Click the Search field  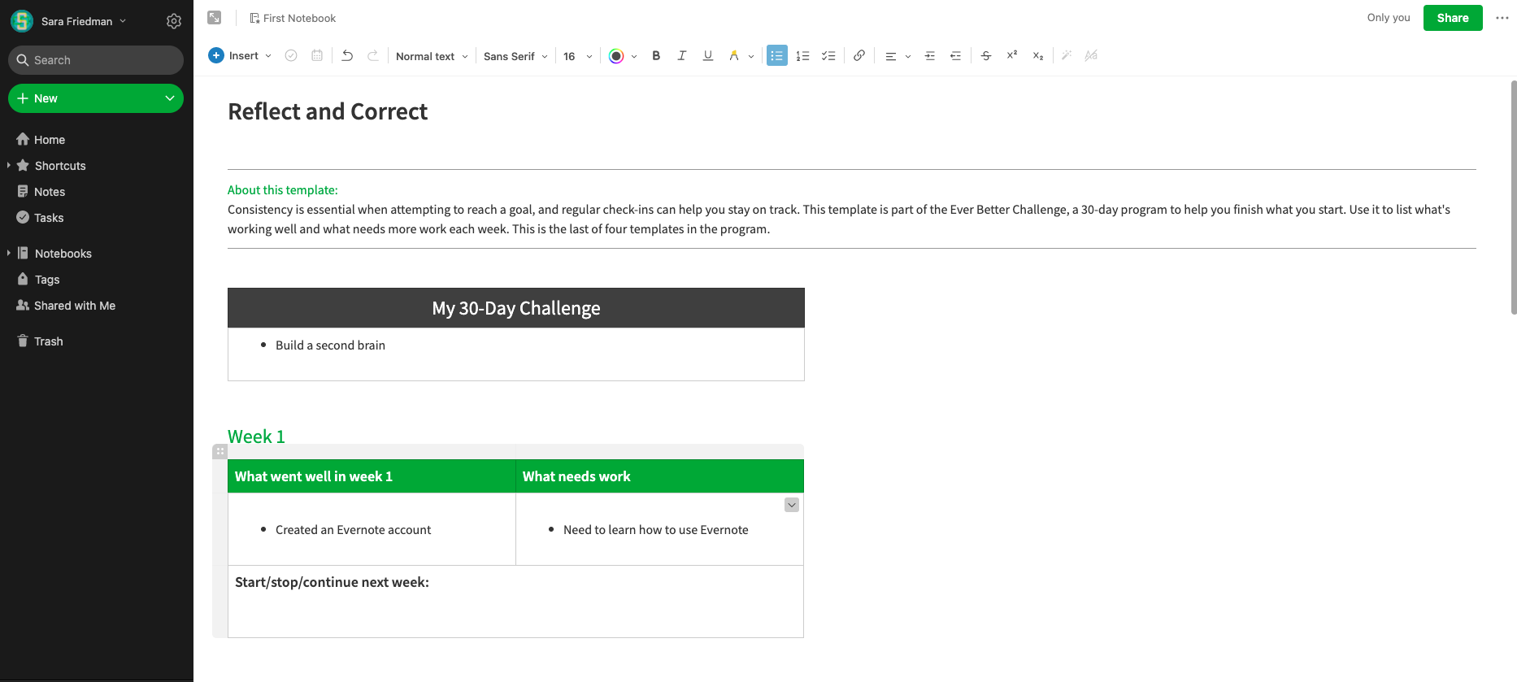tap(96, 60)
